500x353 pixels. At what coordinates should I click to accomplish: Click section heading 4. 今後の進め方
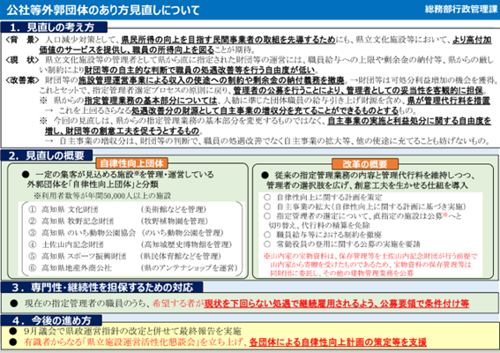pos(52,320)
